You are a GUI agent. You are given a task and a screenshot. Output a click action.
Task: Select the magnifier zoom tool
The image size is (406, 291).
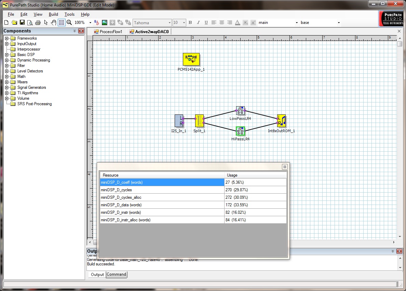tap(69, 23)
